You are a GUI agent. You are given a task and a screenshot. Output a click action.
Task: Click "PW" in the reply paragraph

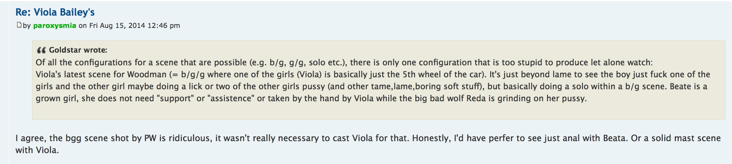150,138
